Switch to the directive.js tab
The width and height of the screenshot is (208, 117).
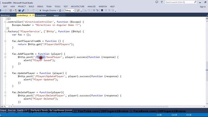5,15
